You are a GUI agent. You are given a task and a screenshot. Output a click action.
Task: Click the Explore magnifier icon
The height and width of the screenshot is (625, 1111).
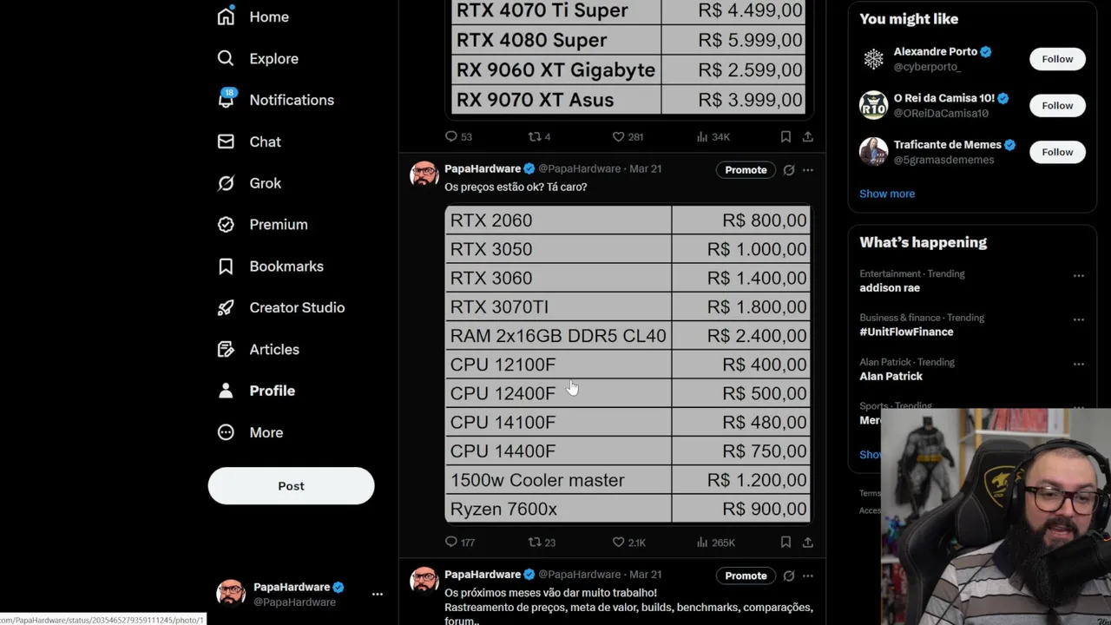coord(226,58)
